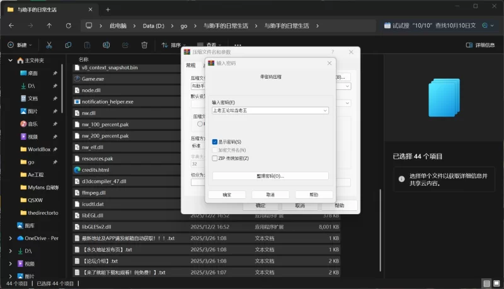
Task: Click the Cut scissors icon in Explorer toolbar
Action: (49, 45)
